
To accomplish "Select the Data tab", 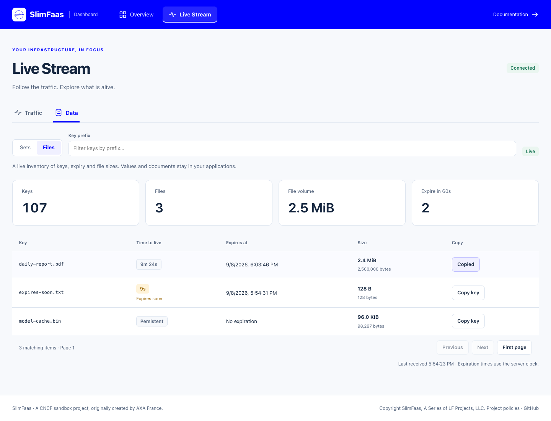I will 67,113.
